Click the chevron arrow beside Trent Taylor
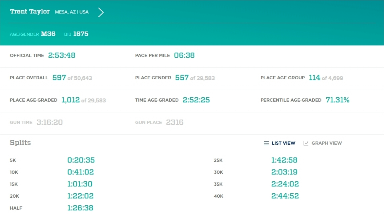384x214 pixels. pyautogui.click(x=101, y=12)
